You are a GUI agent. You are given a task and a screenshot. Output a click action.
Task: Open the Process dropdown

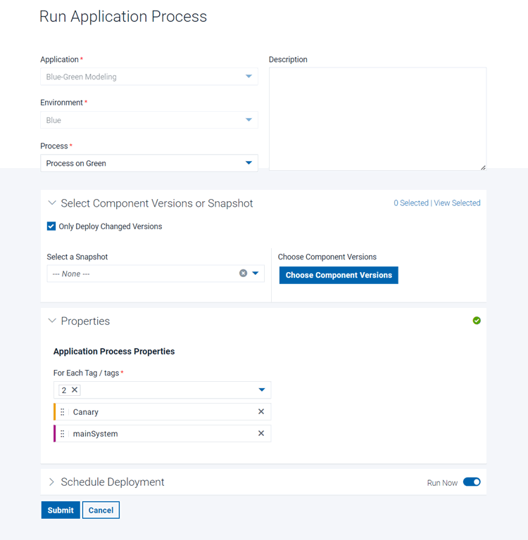point(249,163)
